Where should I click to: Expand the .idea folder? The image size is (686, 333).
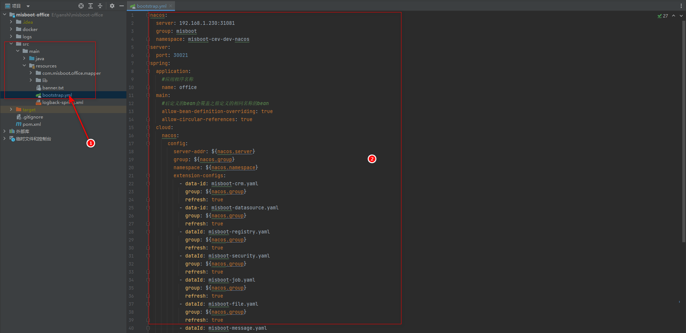pos(11,22)
